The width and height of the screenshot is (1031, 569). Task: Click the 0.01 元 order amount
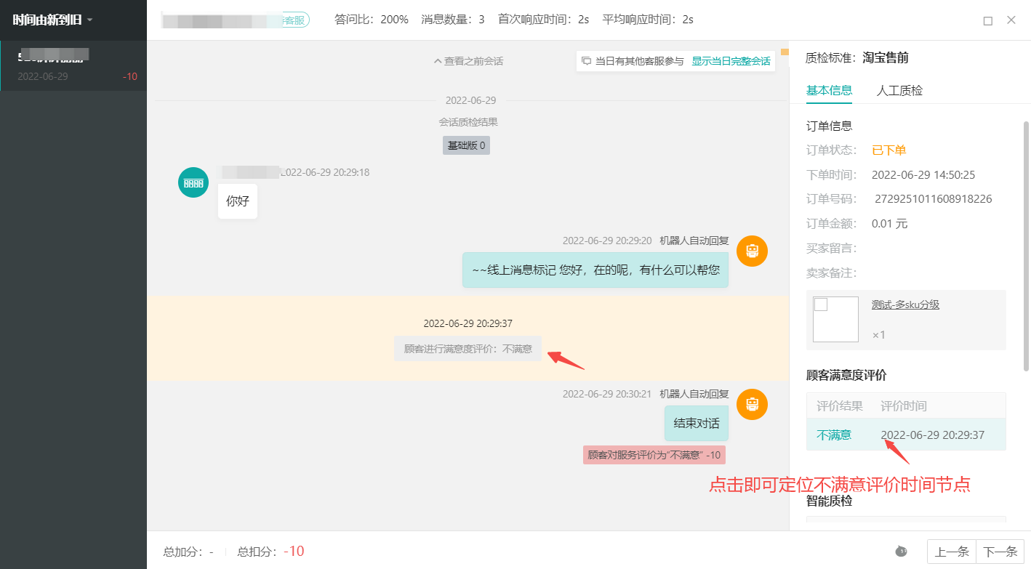pyautogui.click(x=890, y=224)
